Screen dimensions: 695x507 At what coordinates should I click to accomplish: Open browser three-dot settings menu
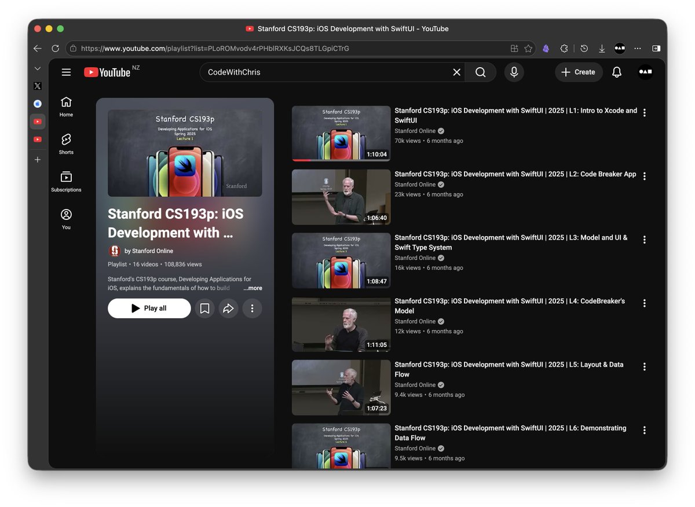click(x=638, y=49)
